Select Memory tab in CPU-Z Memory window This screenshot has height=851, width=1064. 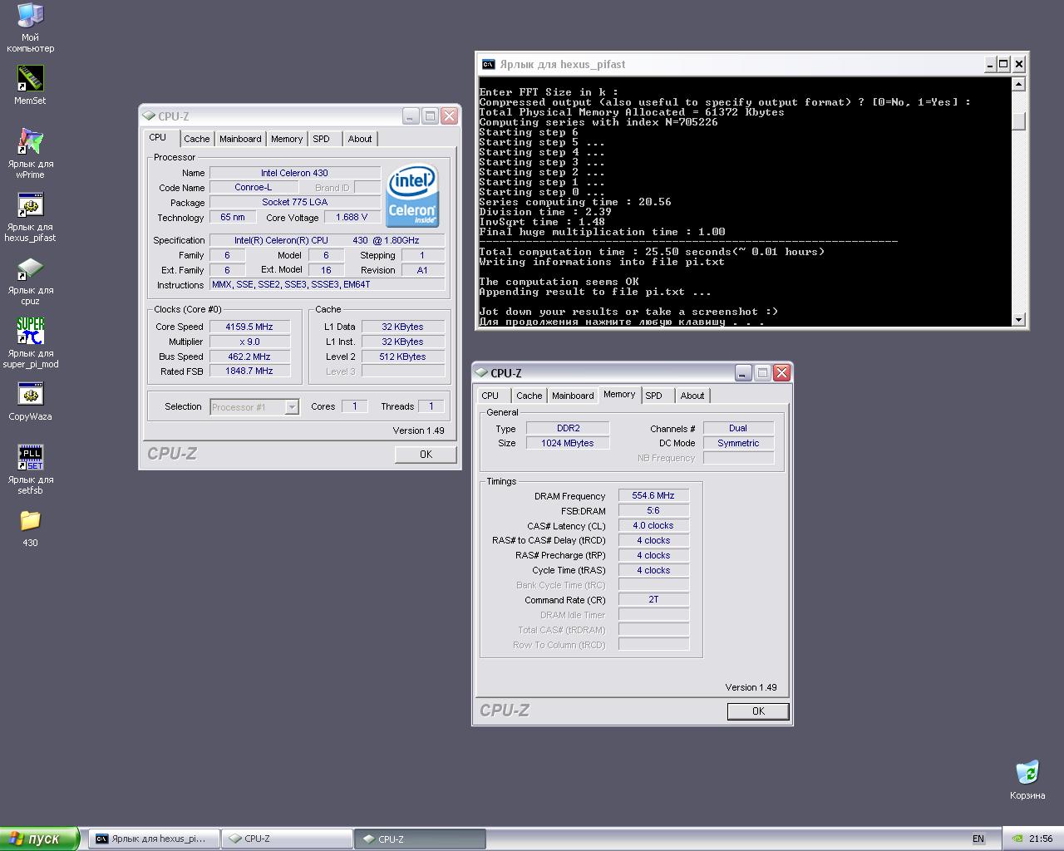[x=619, y=394]
